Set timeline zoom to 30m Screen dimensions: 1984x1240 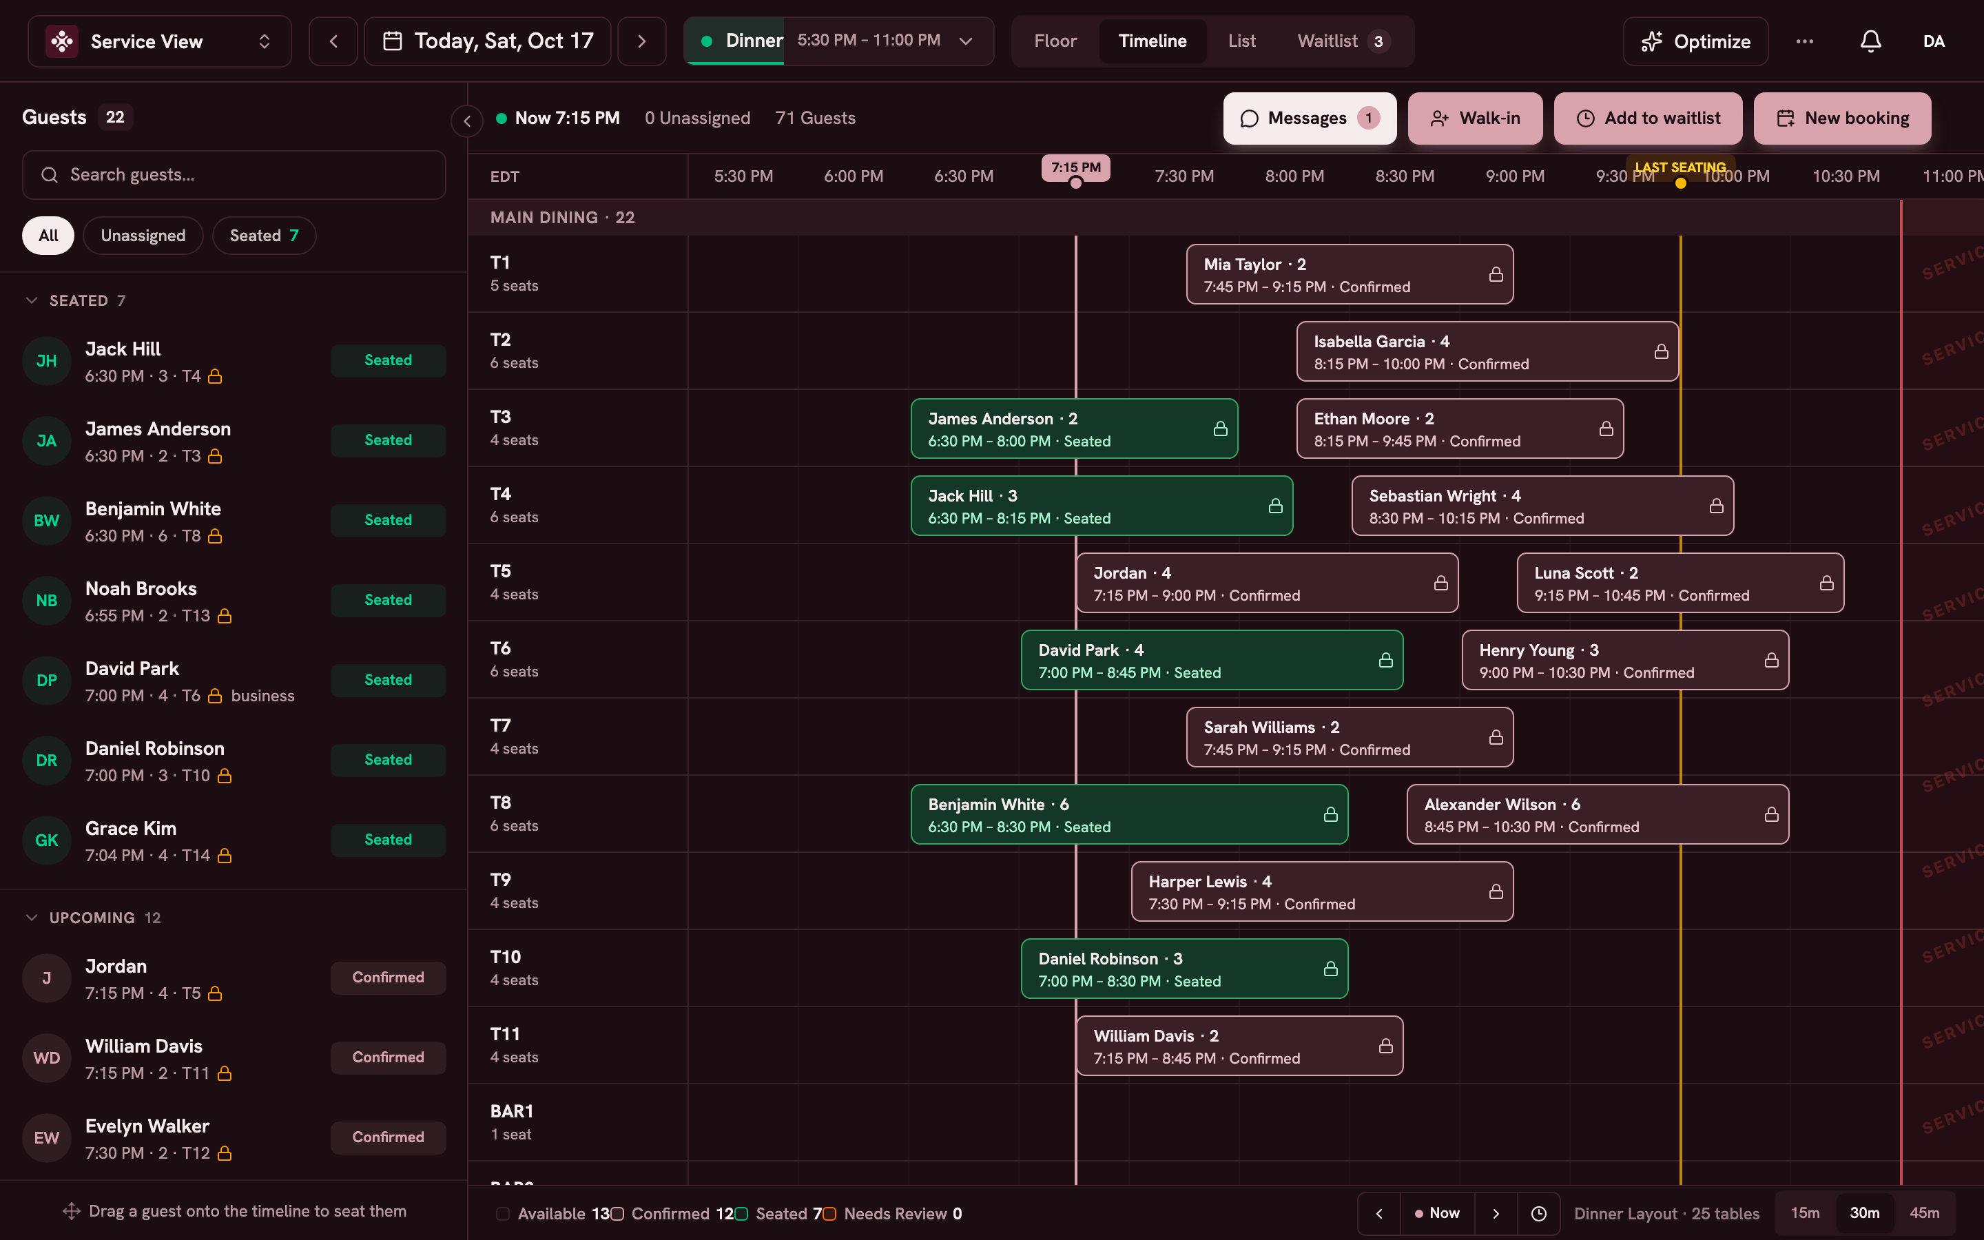[1864, 1213]
